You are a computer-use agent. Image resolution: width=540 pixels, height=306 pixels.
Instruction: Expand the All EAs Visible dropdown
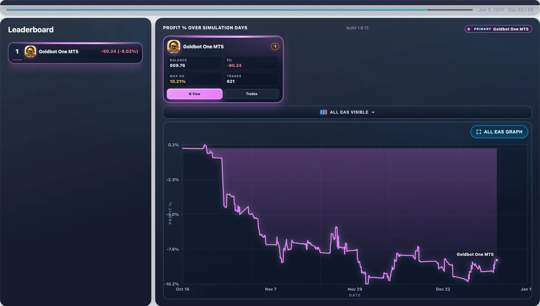[x=347, y=112]
